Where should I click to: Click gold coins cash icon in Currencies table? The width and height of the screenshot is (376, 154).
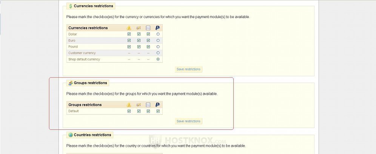click(x=129, y=28)
